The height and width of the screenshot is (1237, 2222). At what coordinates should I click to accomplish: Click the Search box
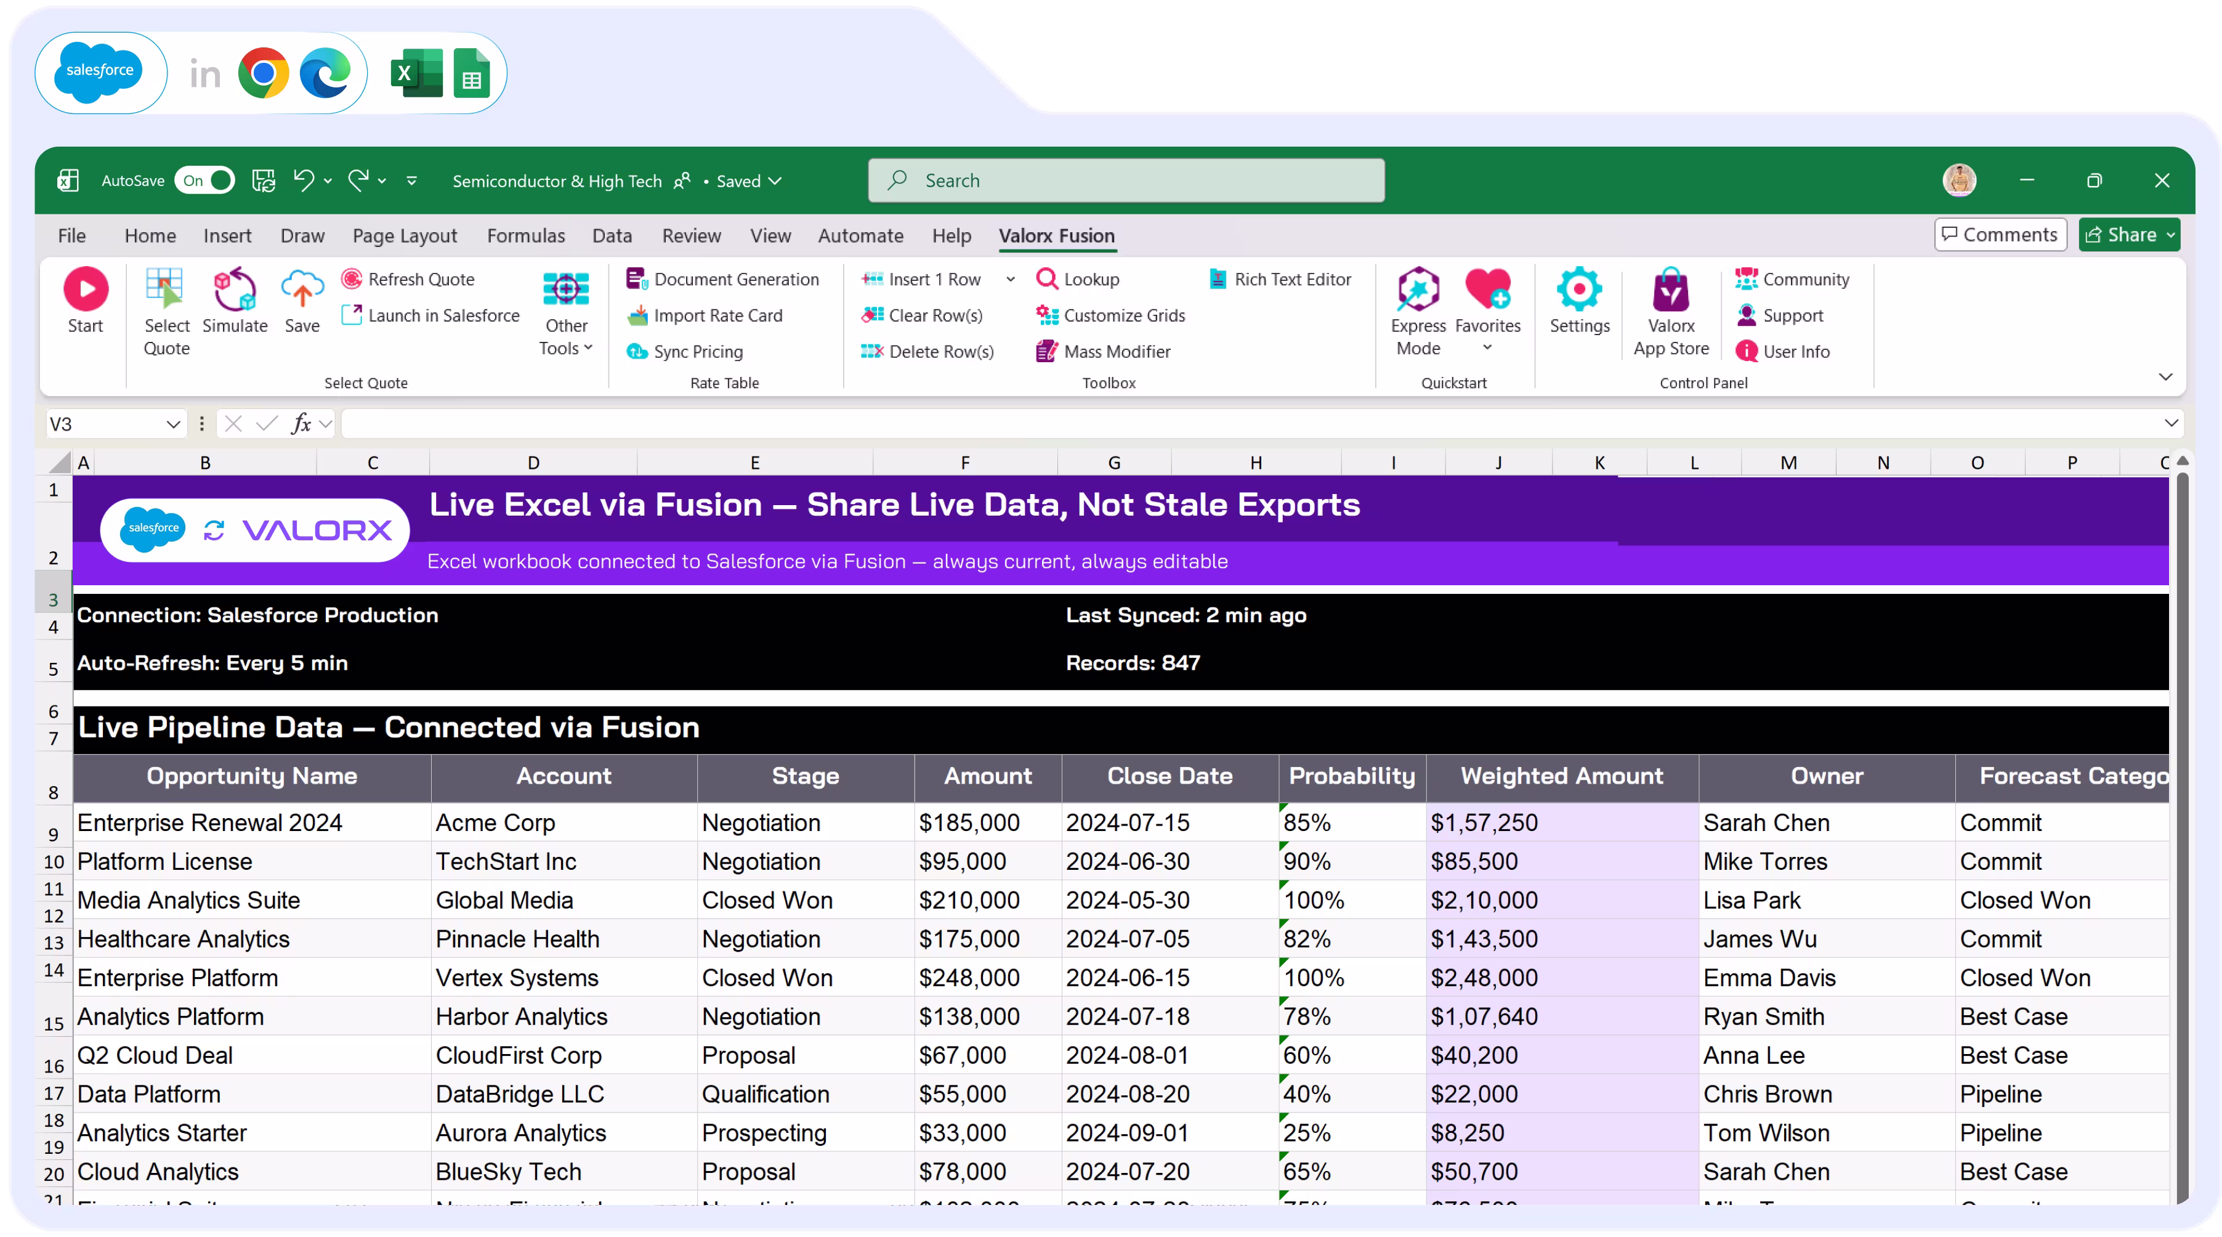click(x=1126, y=180)
